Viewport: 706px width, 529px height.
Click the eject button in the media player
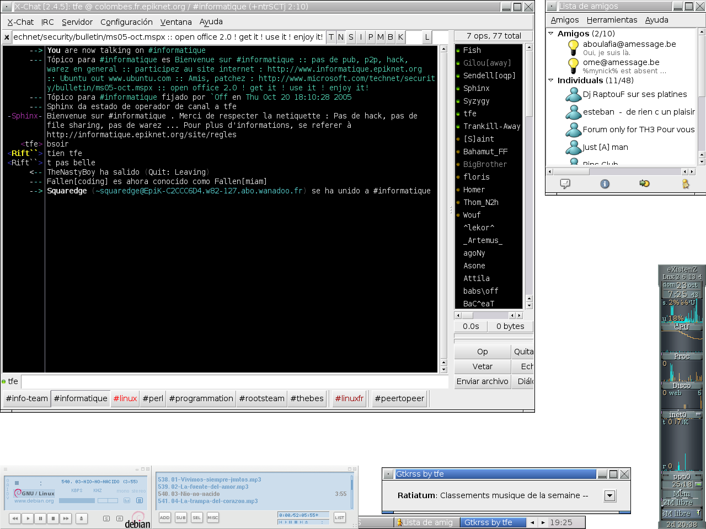click(81, 519)
